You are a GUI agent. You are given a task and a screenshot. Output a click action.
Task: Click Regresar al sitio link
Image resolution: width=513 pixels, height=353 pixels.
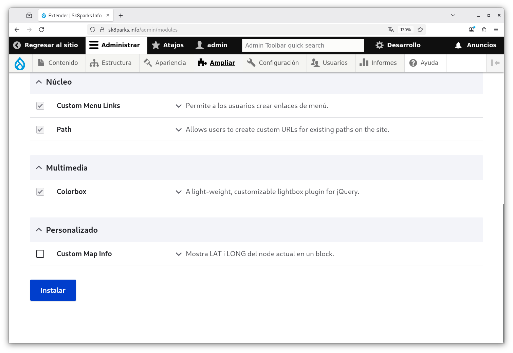(x=46, y=45)
